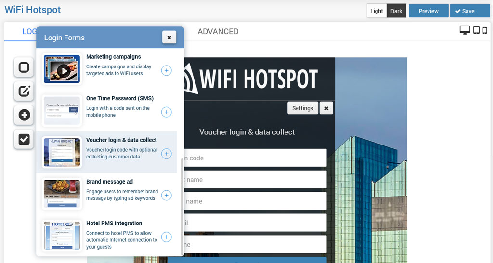Click the Login Forms panel scrollbar
This screenshot has width=493, height=263.
182,207
